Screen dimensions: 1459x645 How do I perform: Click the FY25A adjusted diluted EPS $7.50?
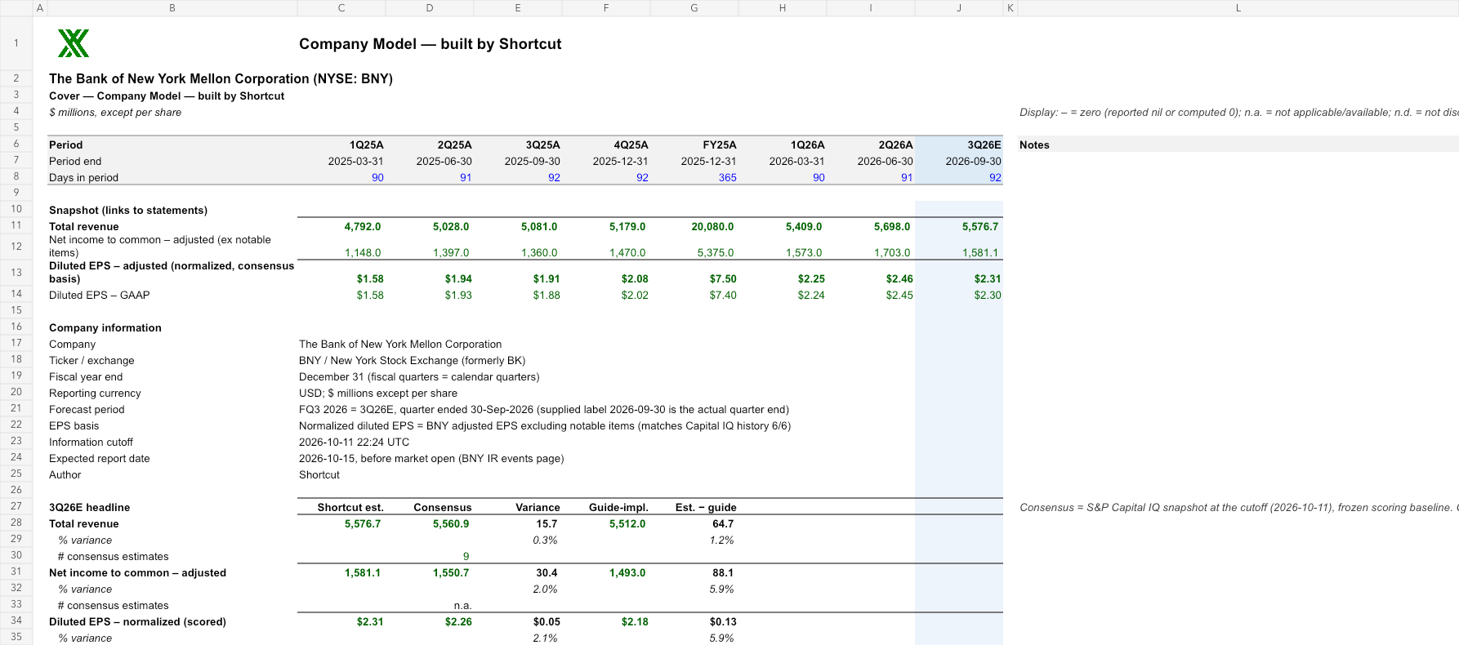click(x=723, y=278)
